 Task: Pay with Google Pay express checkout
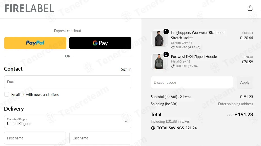(x=100, y=43)
